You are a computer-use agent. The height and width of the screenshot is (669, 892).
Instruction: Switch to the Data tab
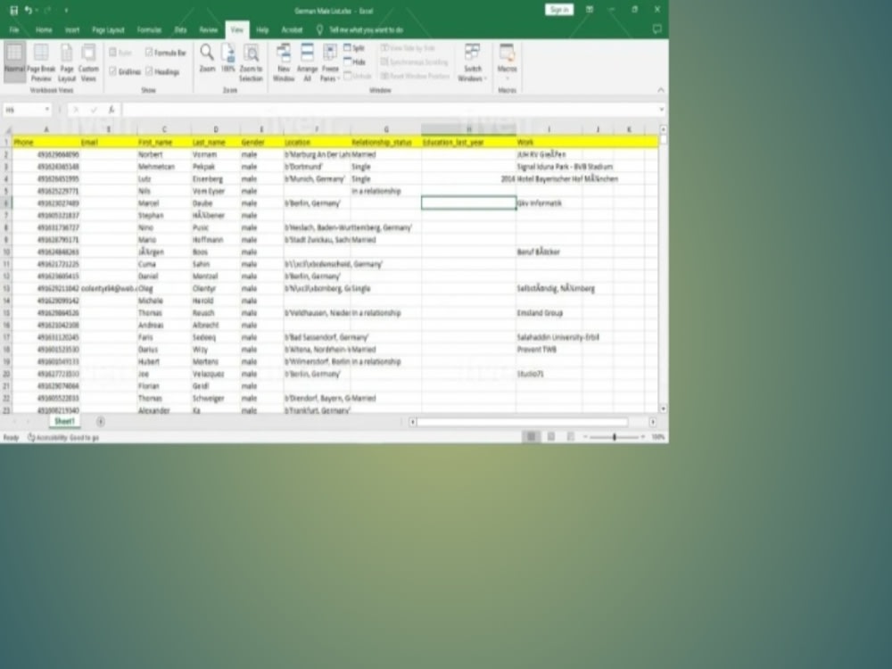pyautogui.click(x=180, y=29)
